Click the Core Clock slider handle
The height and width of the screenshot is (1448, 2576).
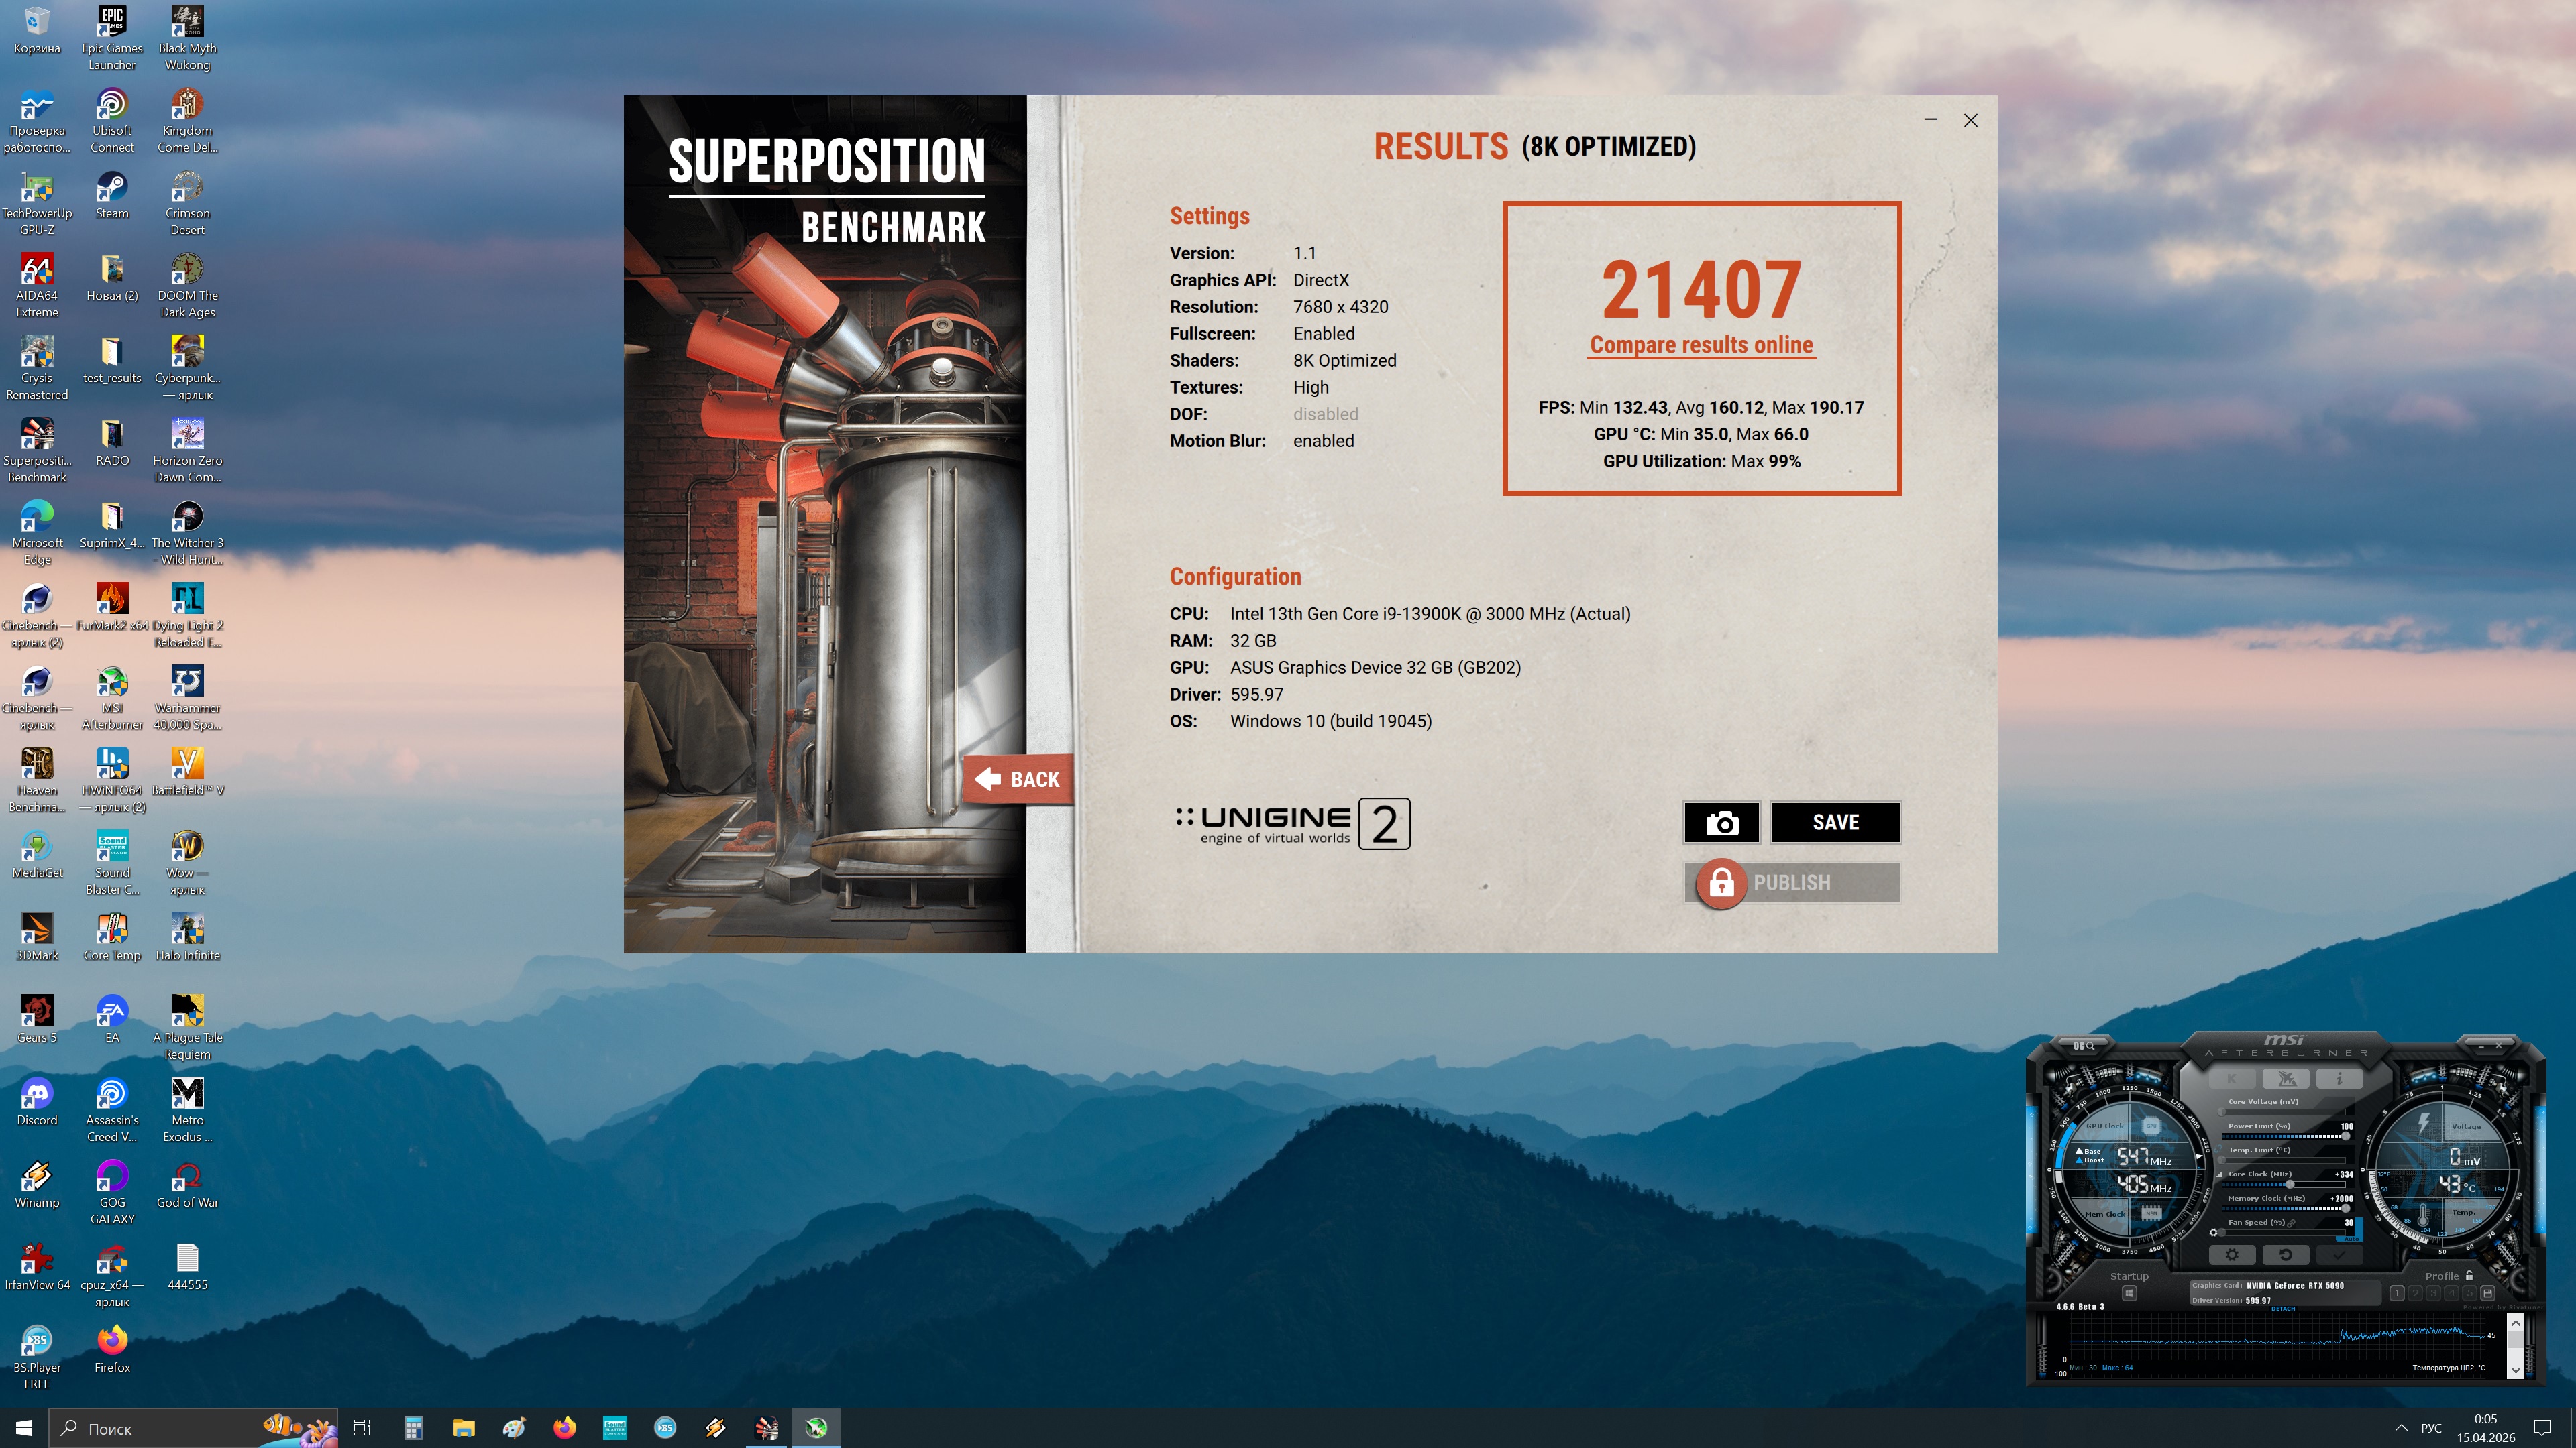pos(2290,1184)
